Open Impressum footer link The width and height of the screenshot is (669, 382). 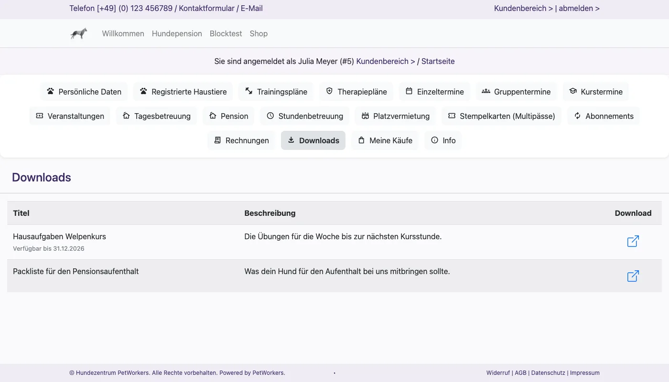click(585, 373)
